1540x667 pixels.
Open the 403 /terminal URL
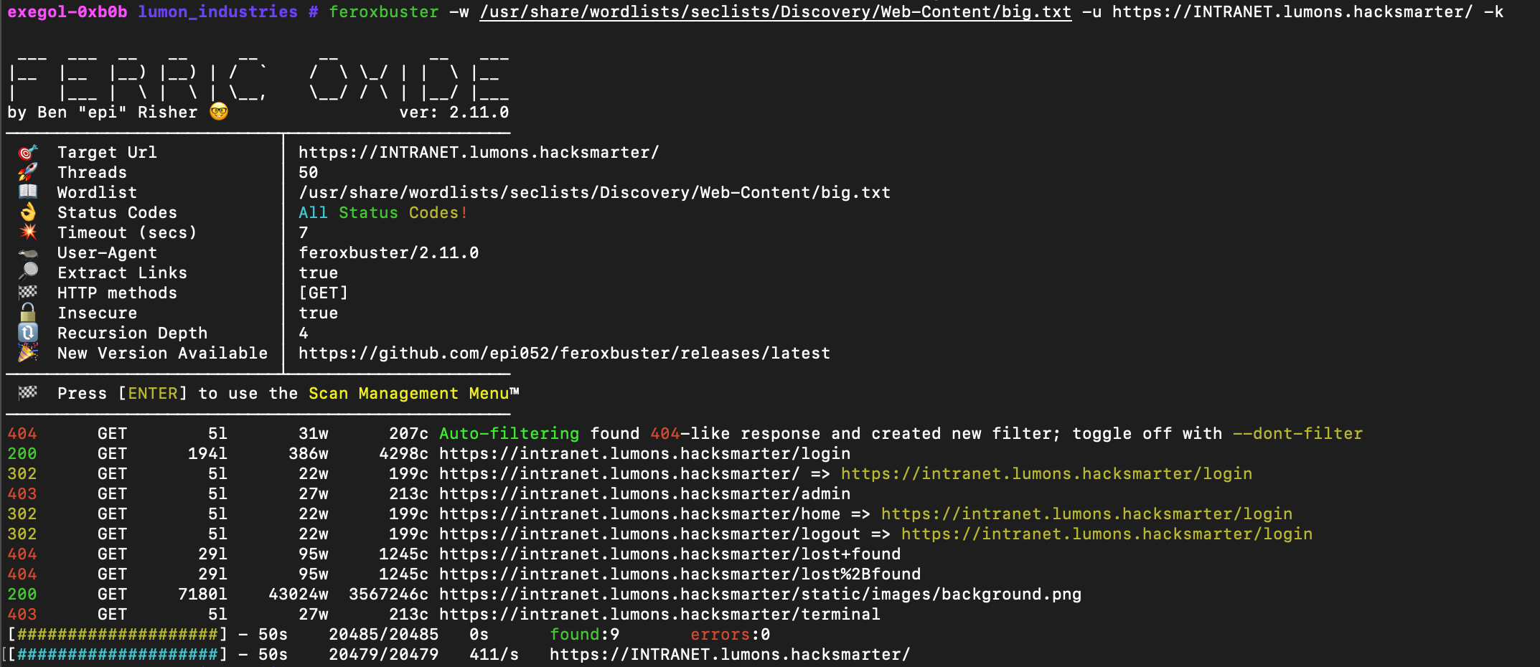[659, 615]
